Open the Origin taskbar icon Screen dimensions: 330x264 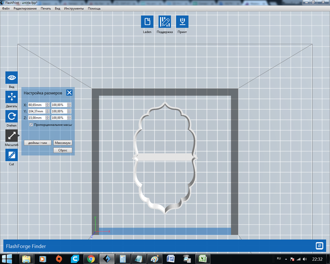(59, 259)
